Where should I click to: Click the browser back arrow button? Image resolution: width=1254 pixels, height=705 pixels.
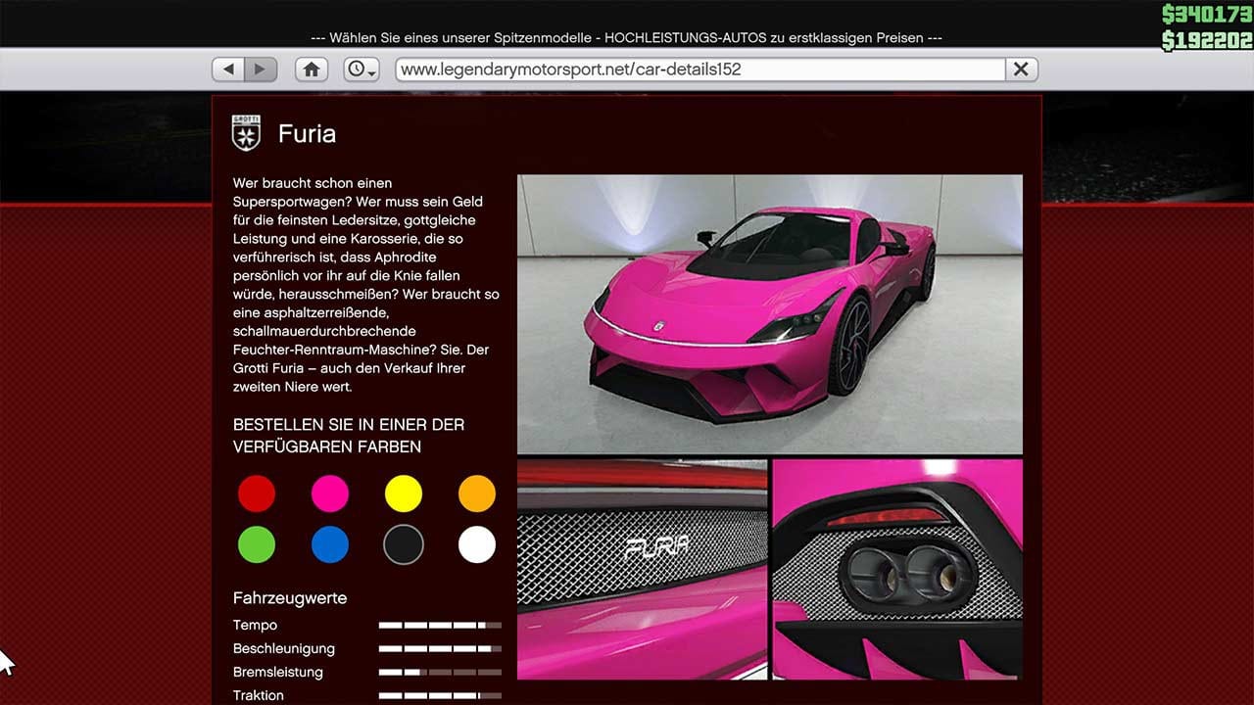(228, 70)
